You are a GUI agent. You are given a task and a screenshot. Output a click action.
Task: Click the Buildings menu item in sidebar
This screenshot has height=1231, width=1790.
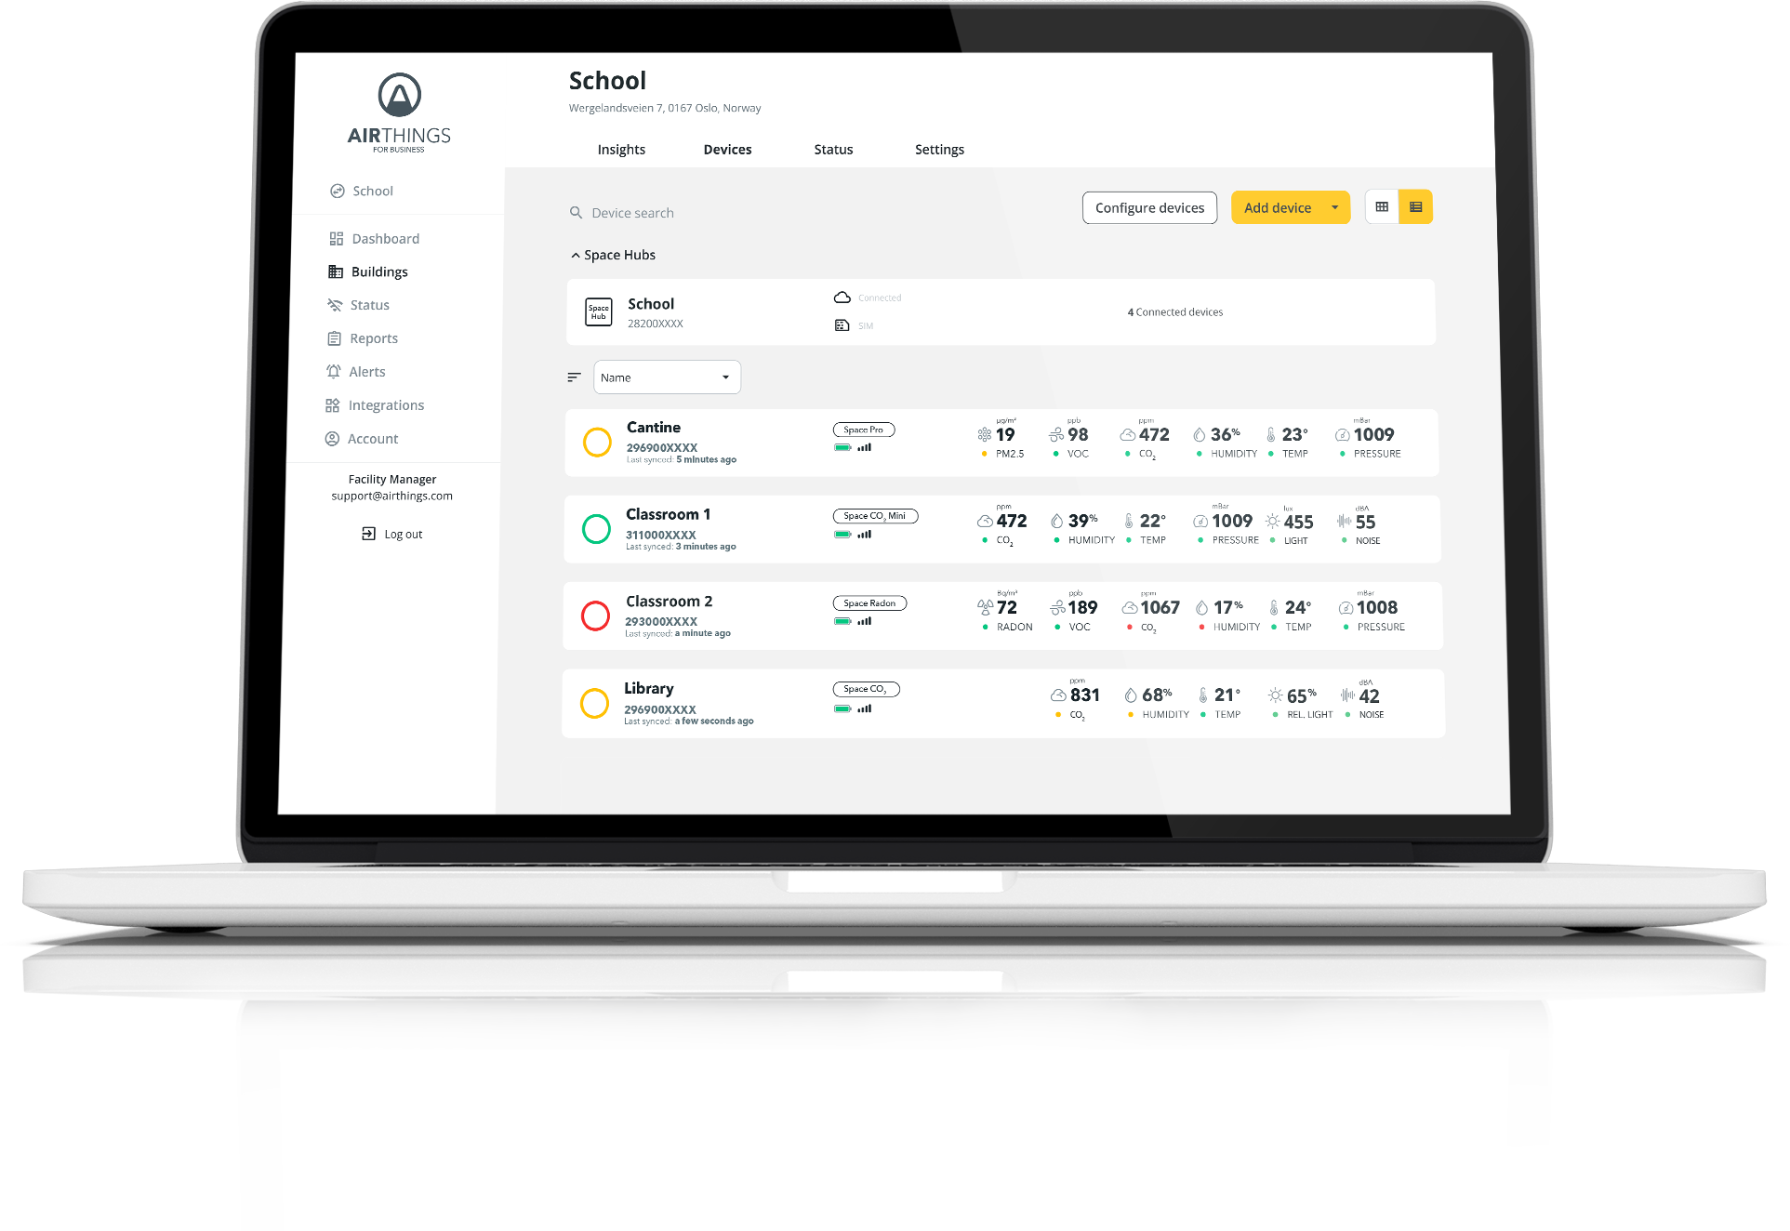click(379, 271)
